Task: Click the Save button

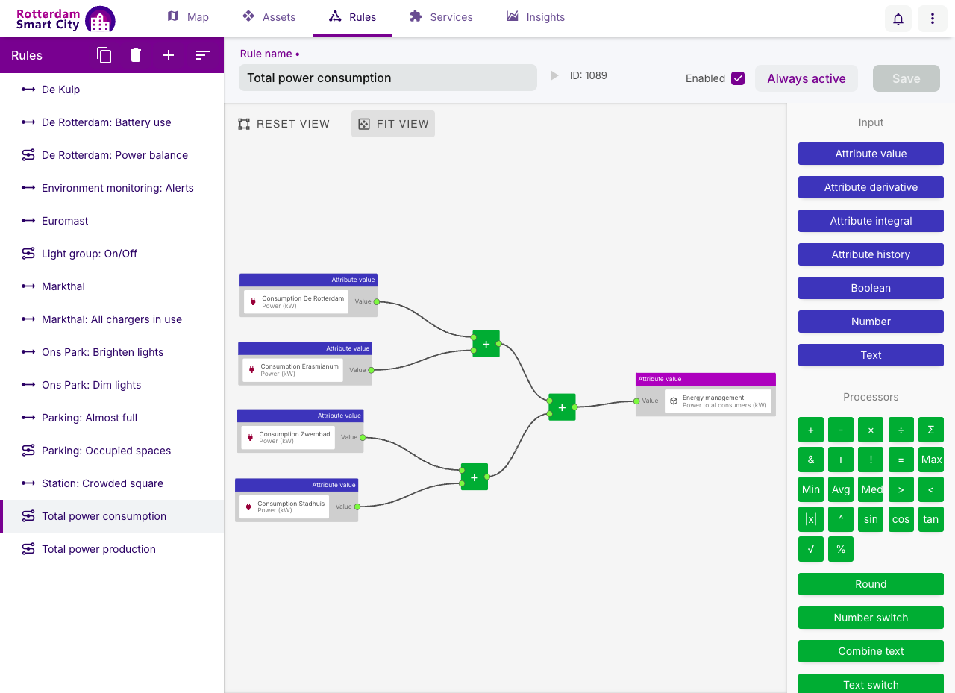Action: tap(907, 78)
